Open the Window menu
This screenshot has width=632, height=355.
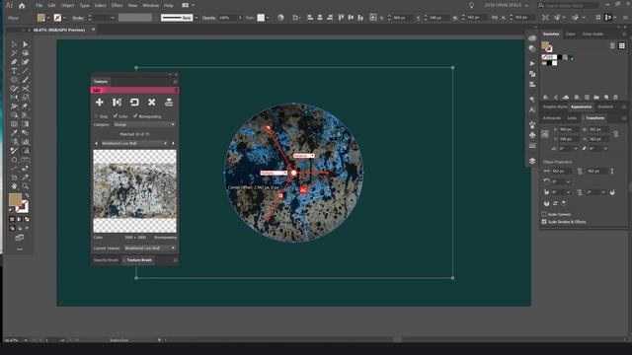pos(151,6)
